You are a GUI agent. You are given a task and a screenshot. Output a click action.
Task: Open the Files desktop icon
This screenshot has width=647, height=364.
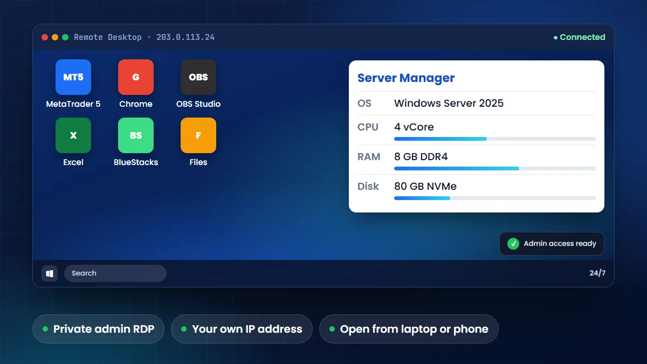tap(198, 135)
